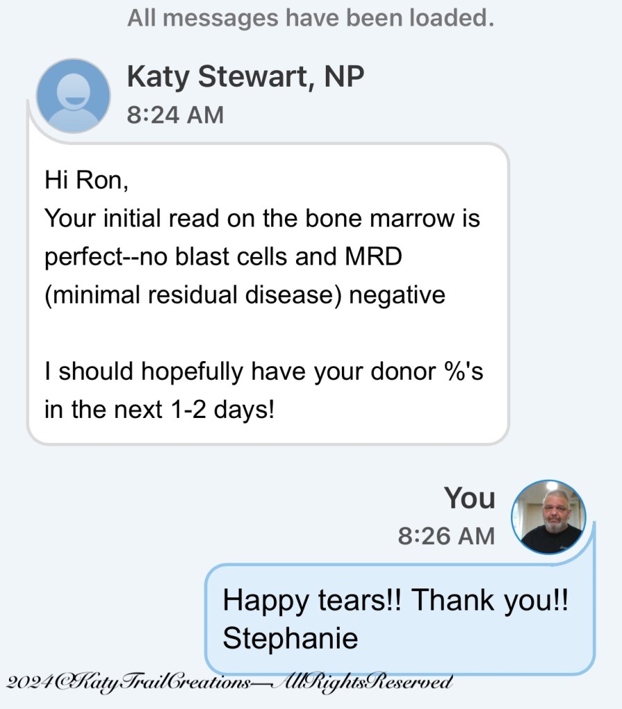Click the "(minimal residual disease) negative" line
Image resolution: width=622 pixels, height=709 pixels.
coord(245,295)
